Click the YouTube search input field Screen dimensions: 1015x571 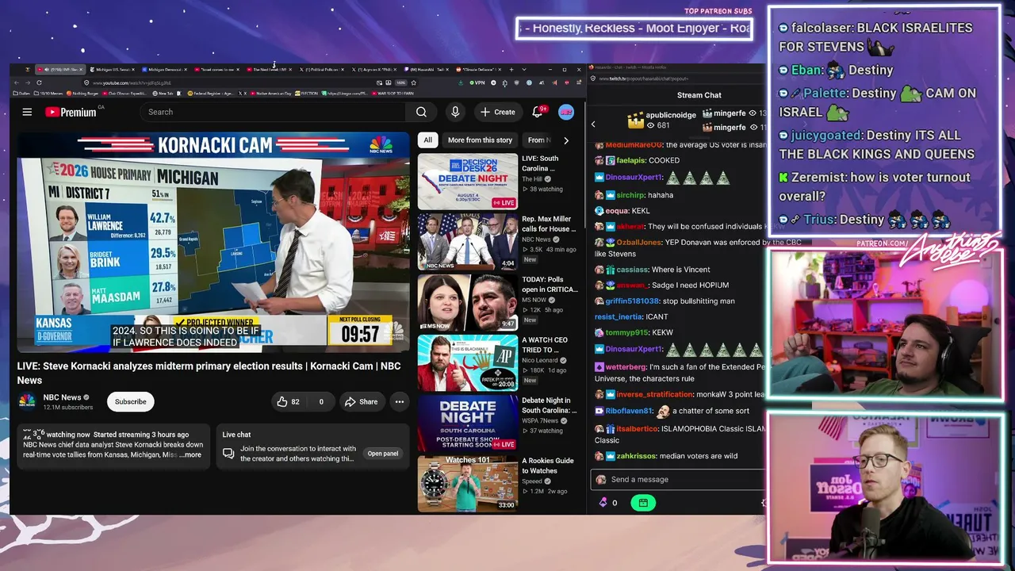coord(274,112)
